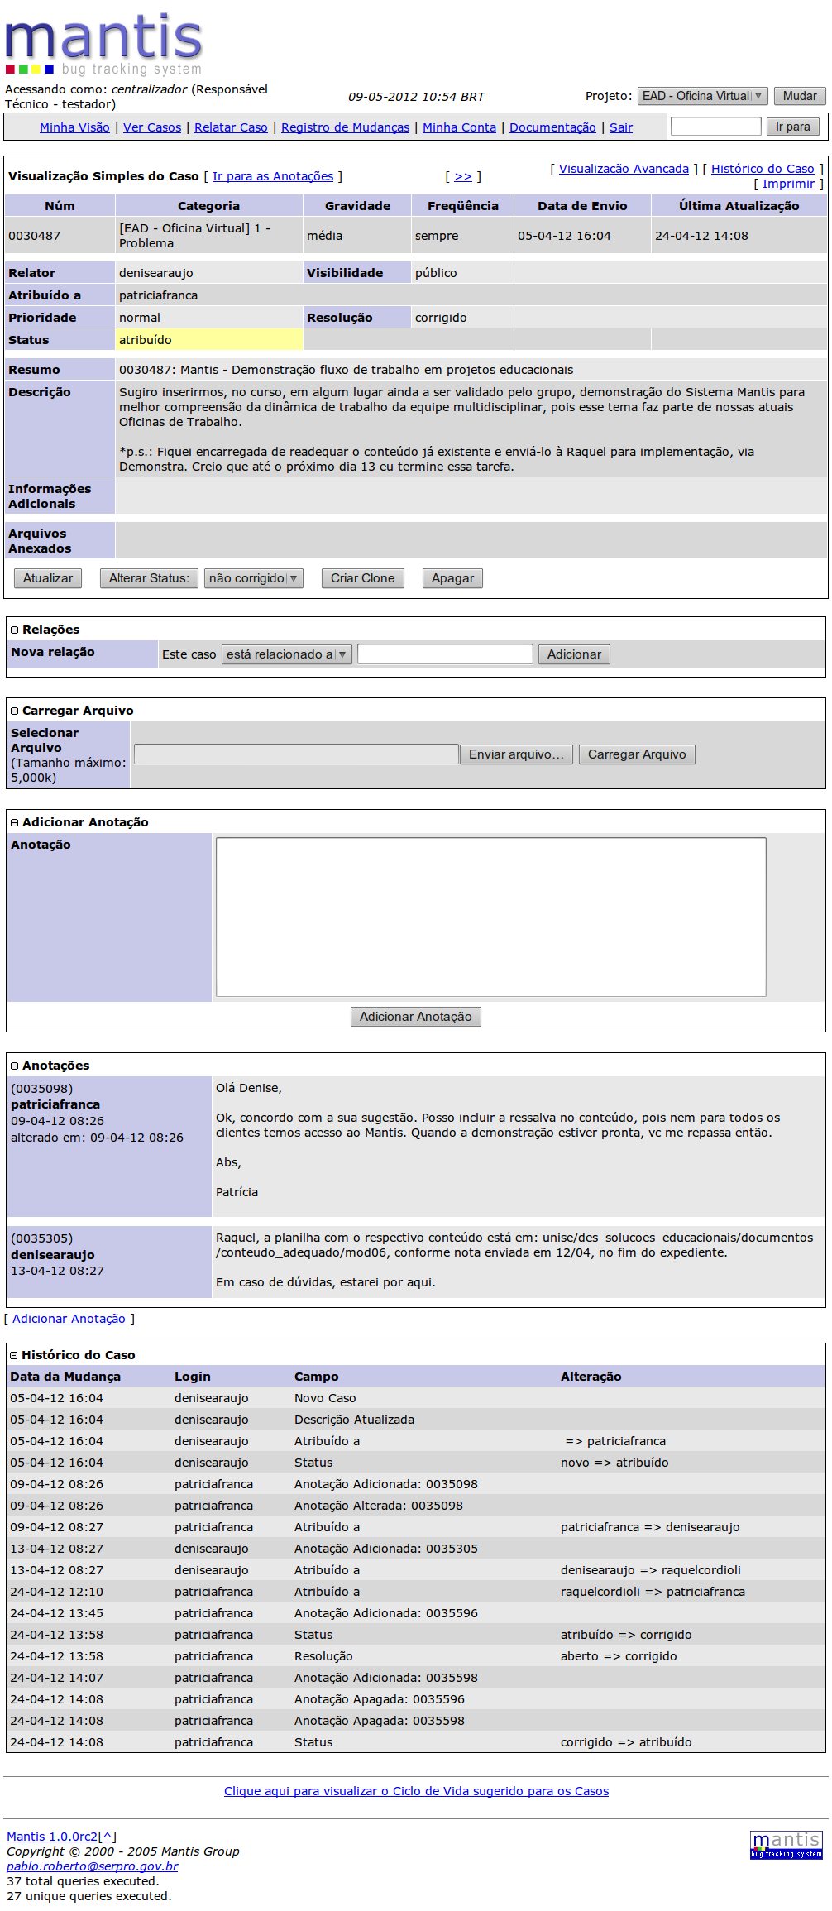Focus the case number jump field
The image size is (832, 1911).
[716, 126]
